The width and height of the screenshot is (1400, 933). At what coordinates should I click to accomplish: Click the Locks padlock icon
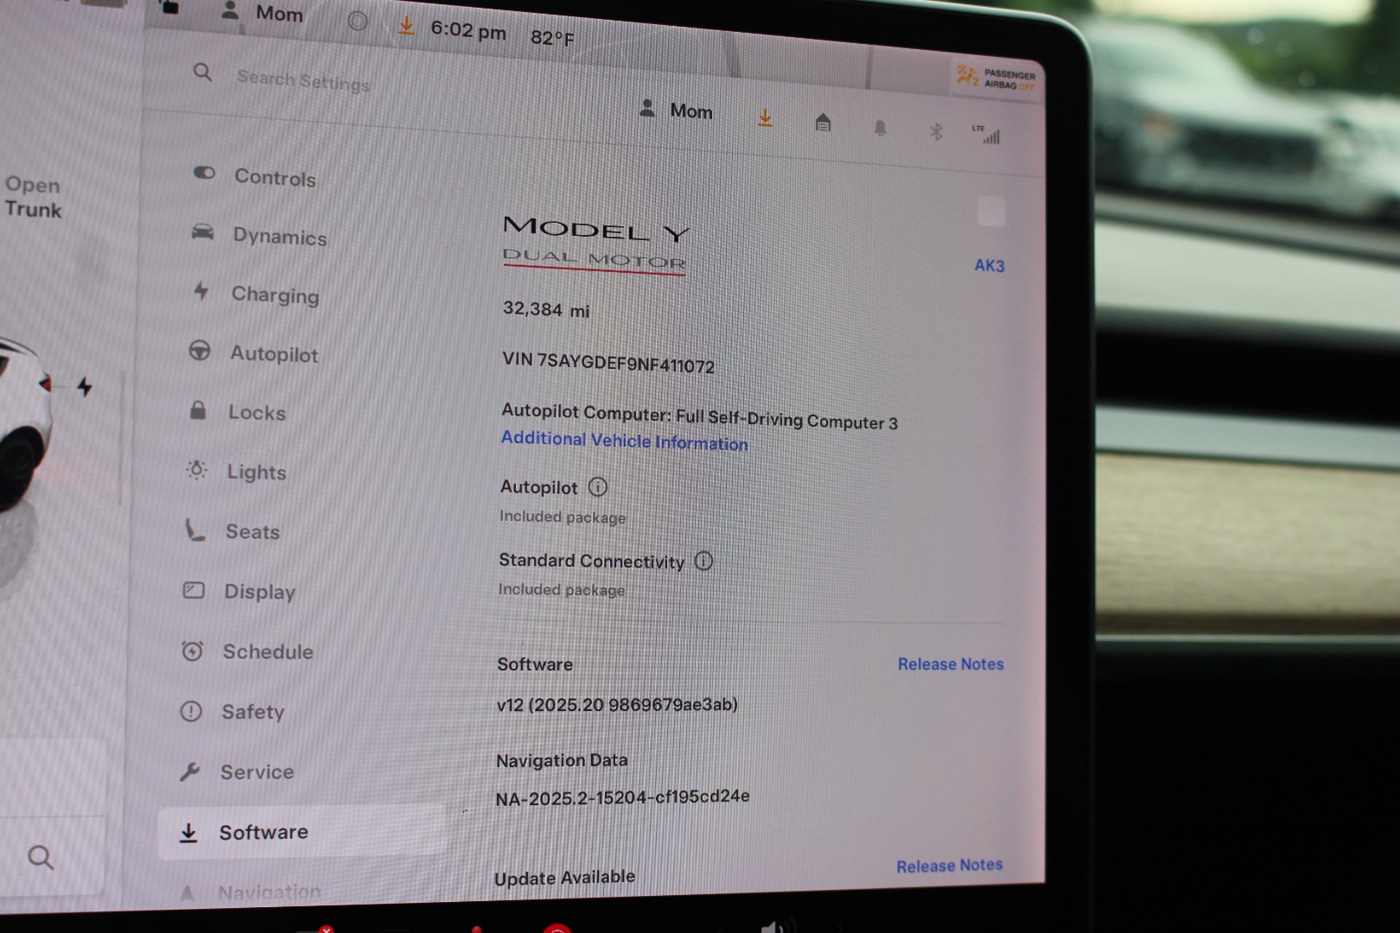[x=198, y=409]
